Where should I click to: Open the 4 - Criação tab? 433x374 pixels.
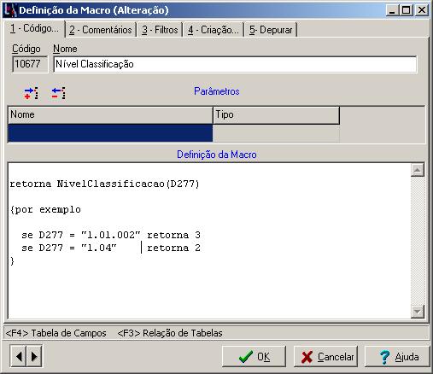tap(214, 30)
